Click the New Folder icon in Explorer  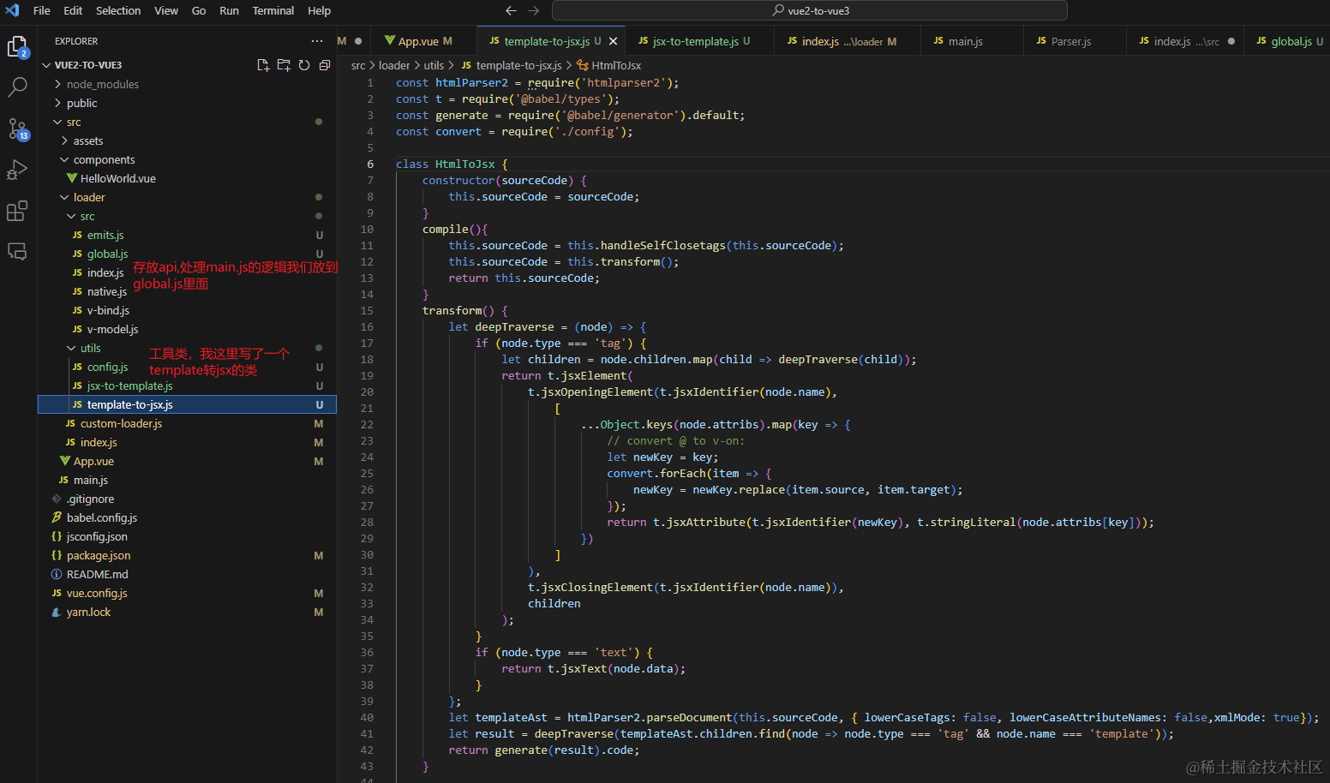pos(284,65)
